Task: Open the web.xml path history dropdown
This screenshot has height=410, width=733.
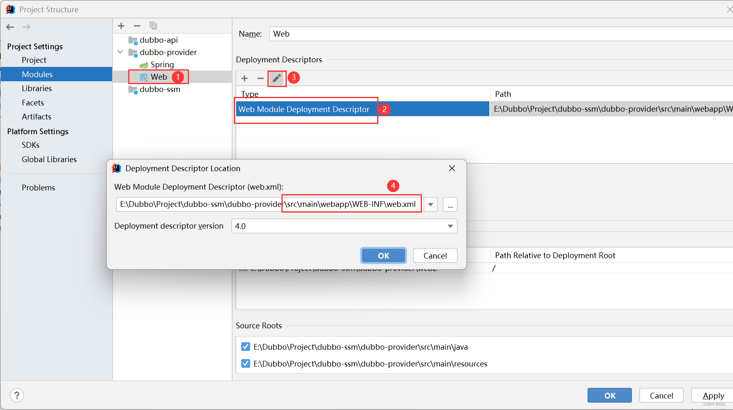Action: click(x=430, y=204)
